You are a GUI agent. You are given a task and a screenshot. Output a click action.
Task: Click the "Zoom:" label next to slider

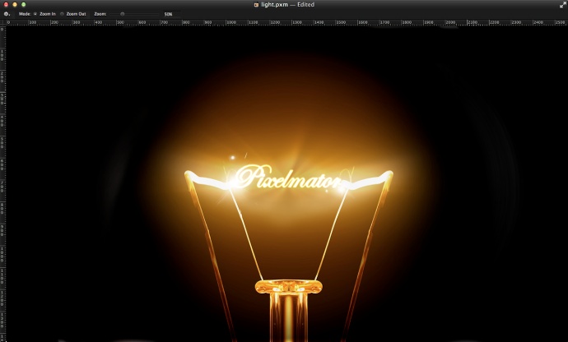coord(100,14)
